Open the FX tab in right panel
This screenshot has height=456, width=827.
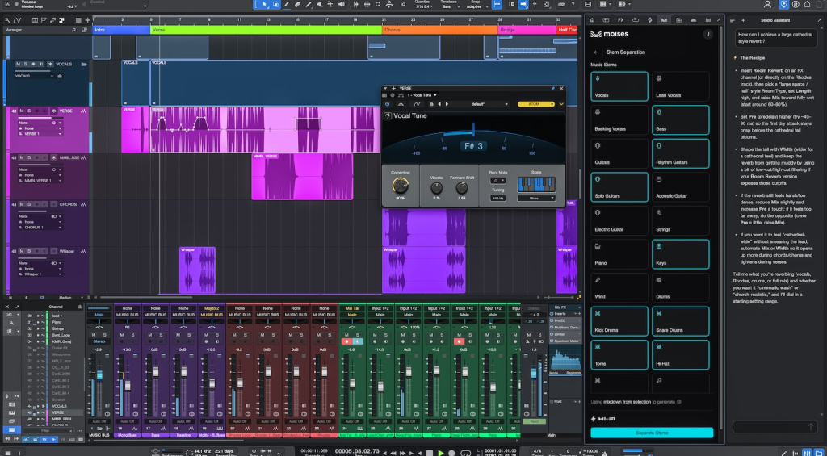pos(621,20)
